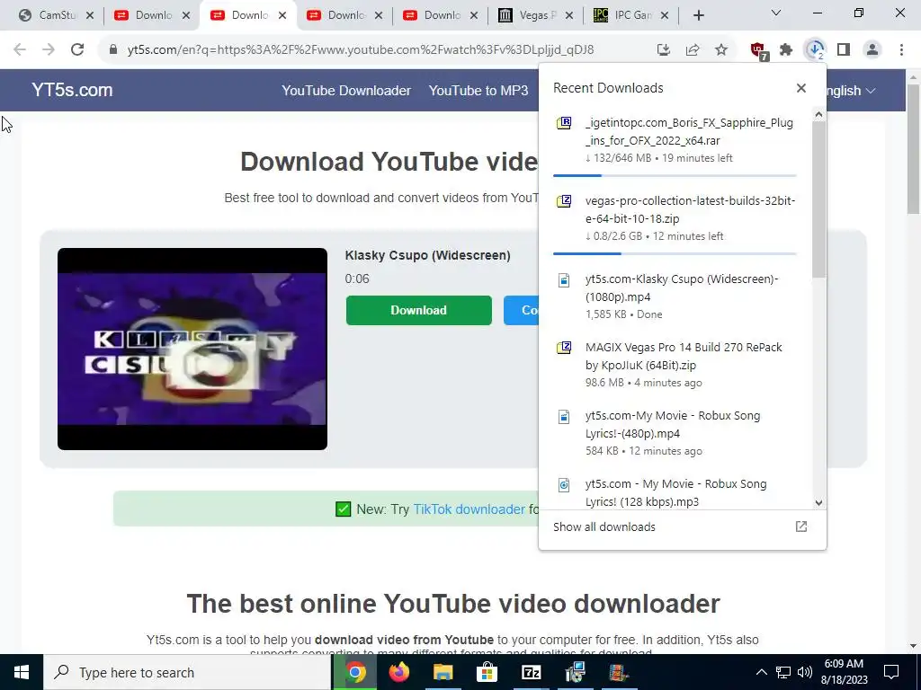Click the Robux Song 480p mp4 icon
The width and height of the screenshot is (921, 690).
click(x=564, y=417)
